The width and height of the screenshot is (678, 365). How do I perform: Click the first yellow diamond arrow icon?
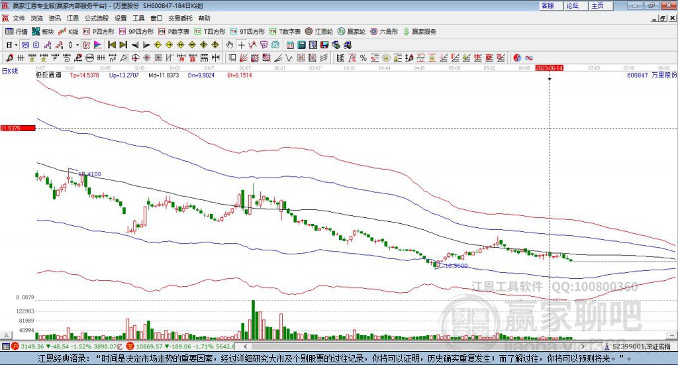click(x=158, y=45)
